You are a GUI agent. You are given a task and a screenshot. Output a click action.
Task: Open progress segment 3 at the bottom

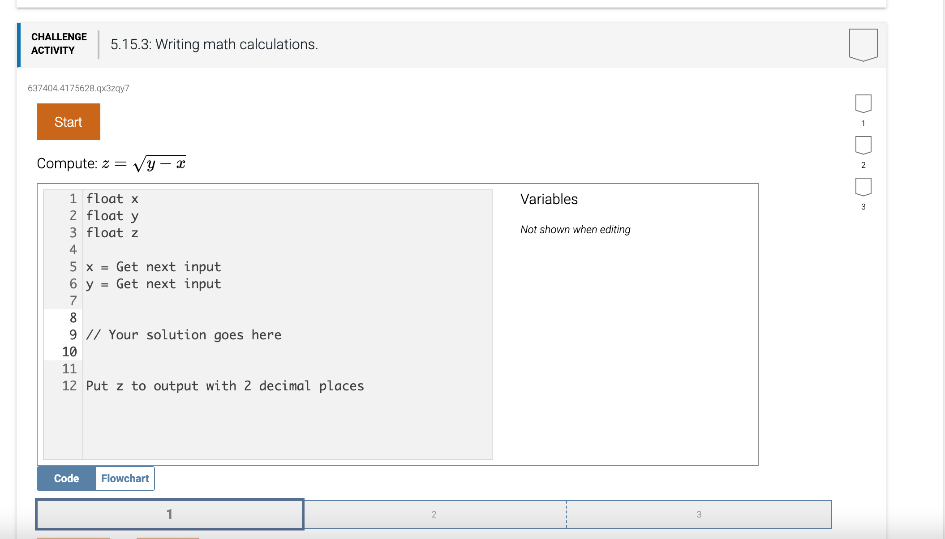[699, 514]
